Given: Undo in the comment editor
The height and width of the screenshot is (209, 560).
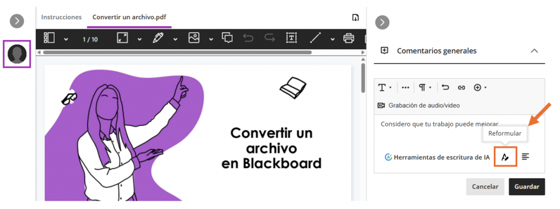Looking at the screenshot, I should (x=445, y=88).
